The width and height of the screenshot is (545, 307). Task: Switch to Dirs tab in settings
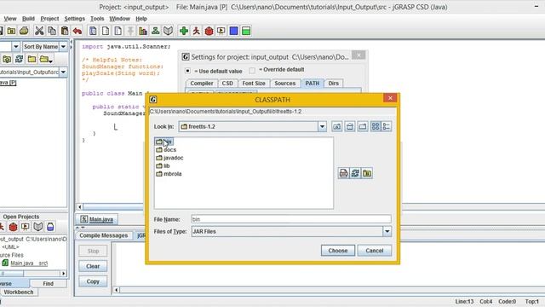point(333,84)
